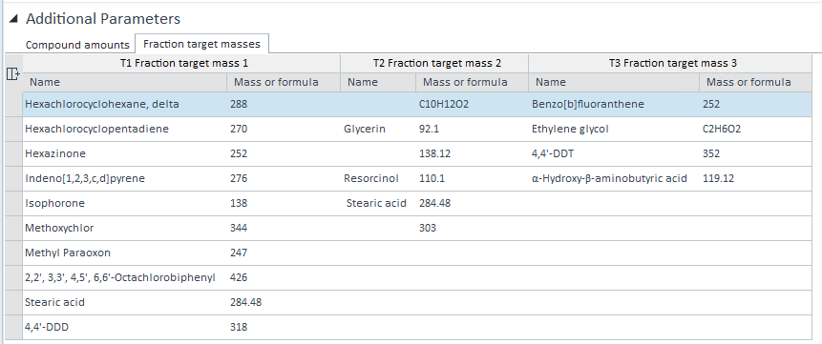Edit the Glycerin name cell
Screen dimensions: 822x344
378,129
